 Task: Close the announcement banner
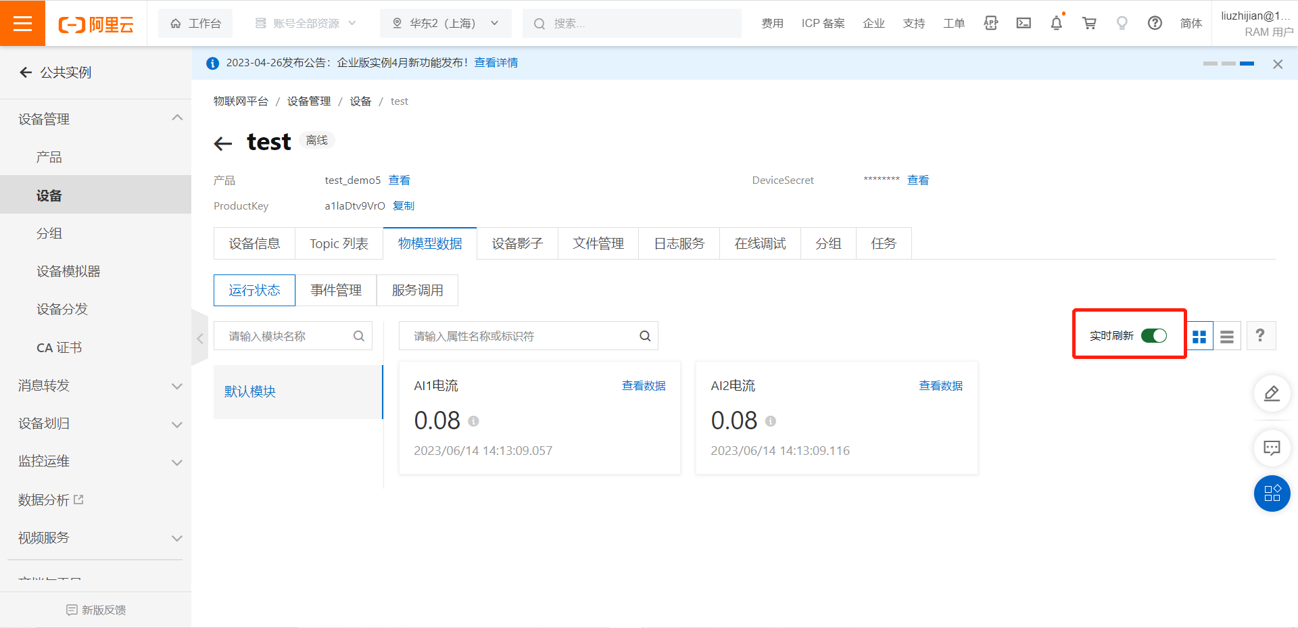pyautogui.click(x=1278, y=64)
